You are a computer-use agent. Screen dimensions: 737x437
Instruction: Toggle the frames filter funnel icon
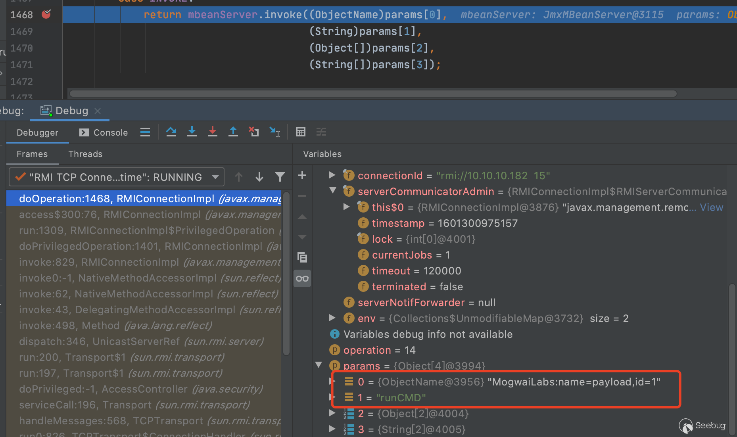280,177
